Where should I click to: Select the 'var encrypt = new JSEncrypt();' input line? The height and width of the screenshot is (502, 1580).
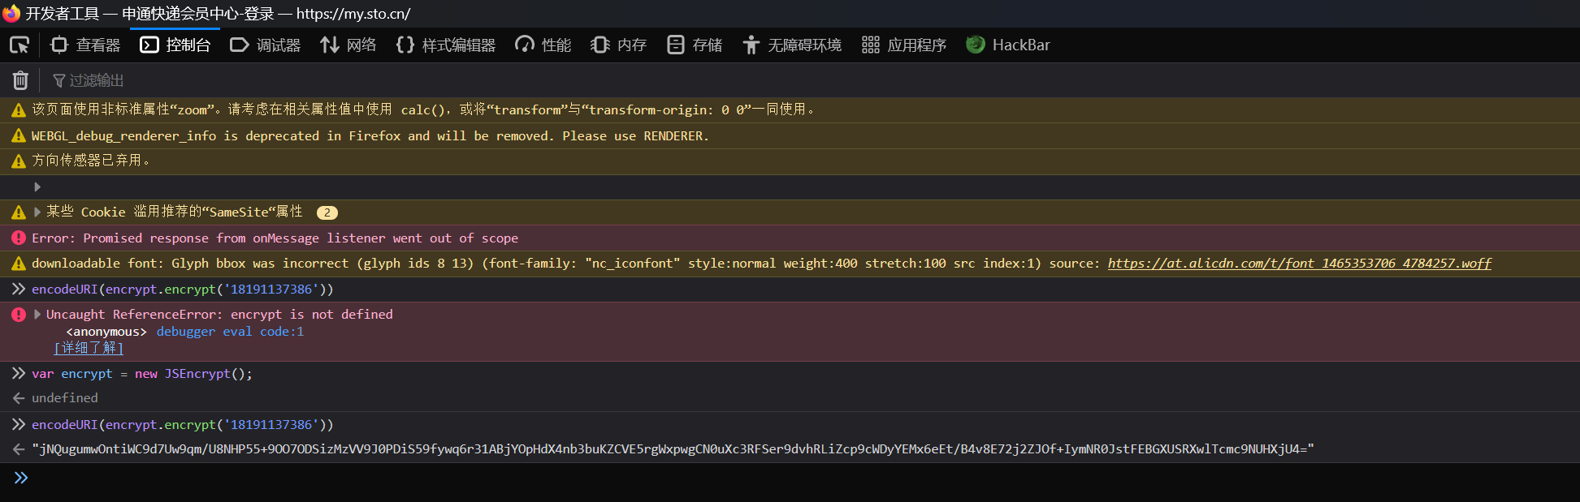(142, 374)
